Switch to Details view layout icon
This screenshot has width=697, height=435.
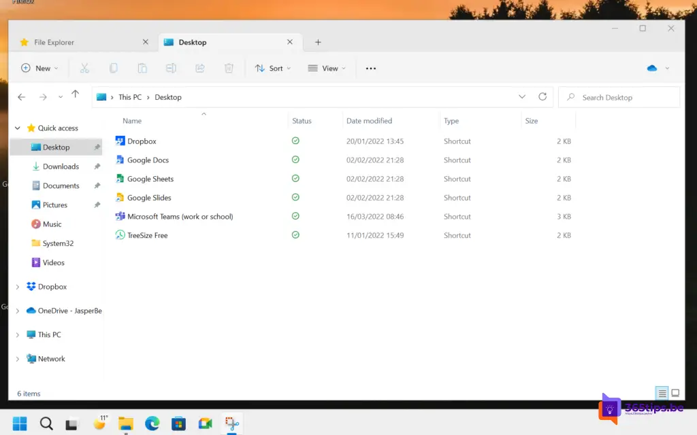coord(662,393)
